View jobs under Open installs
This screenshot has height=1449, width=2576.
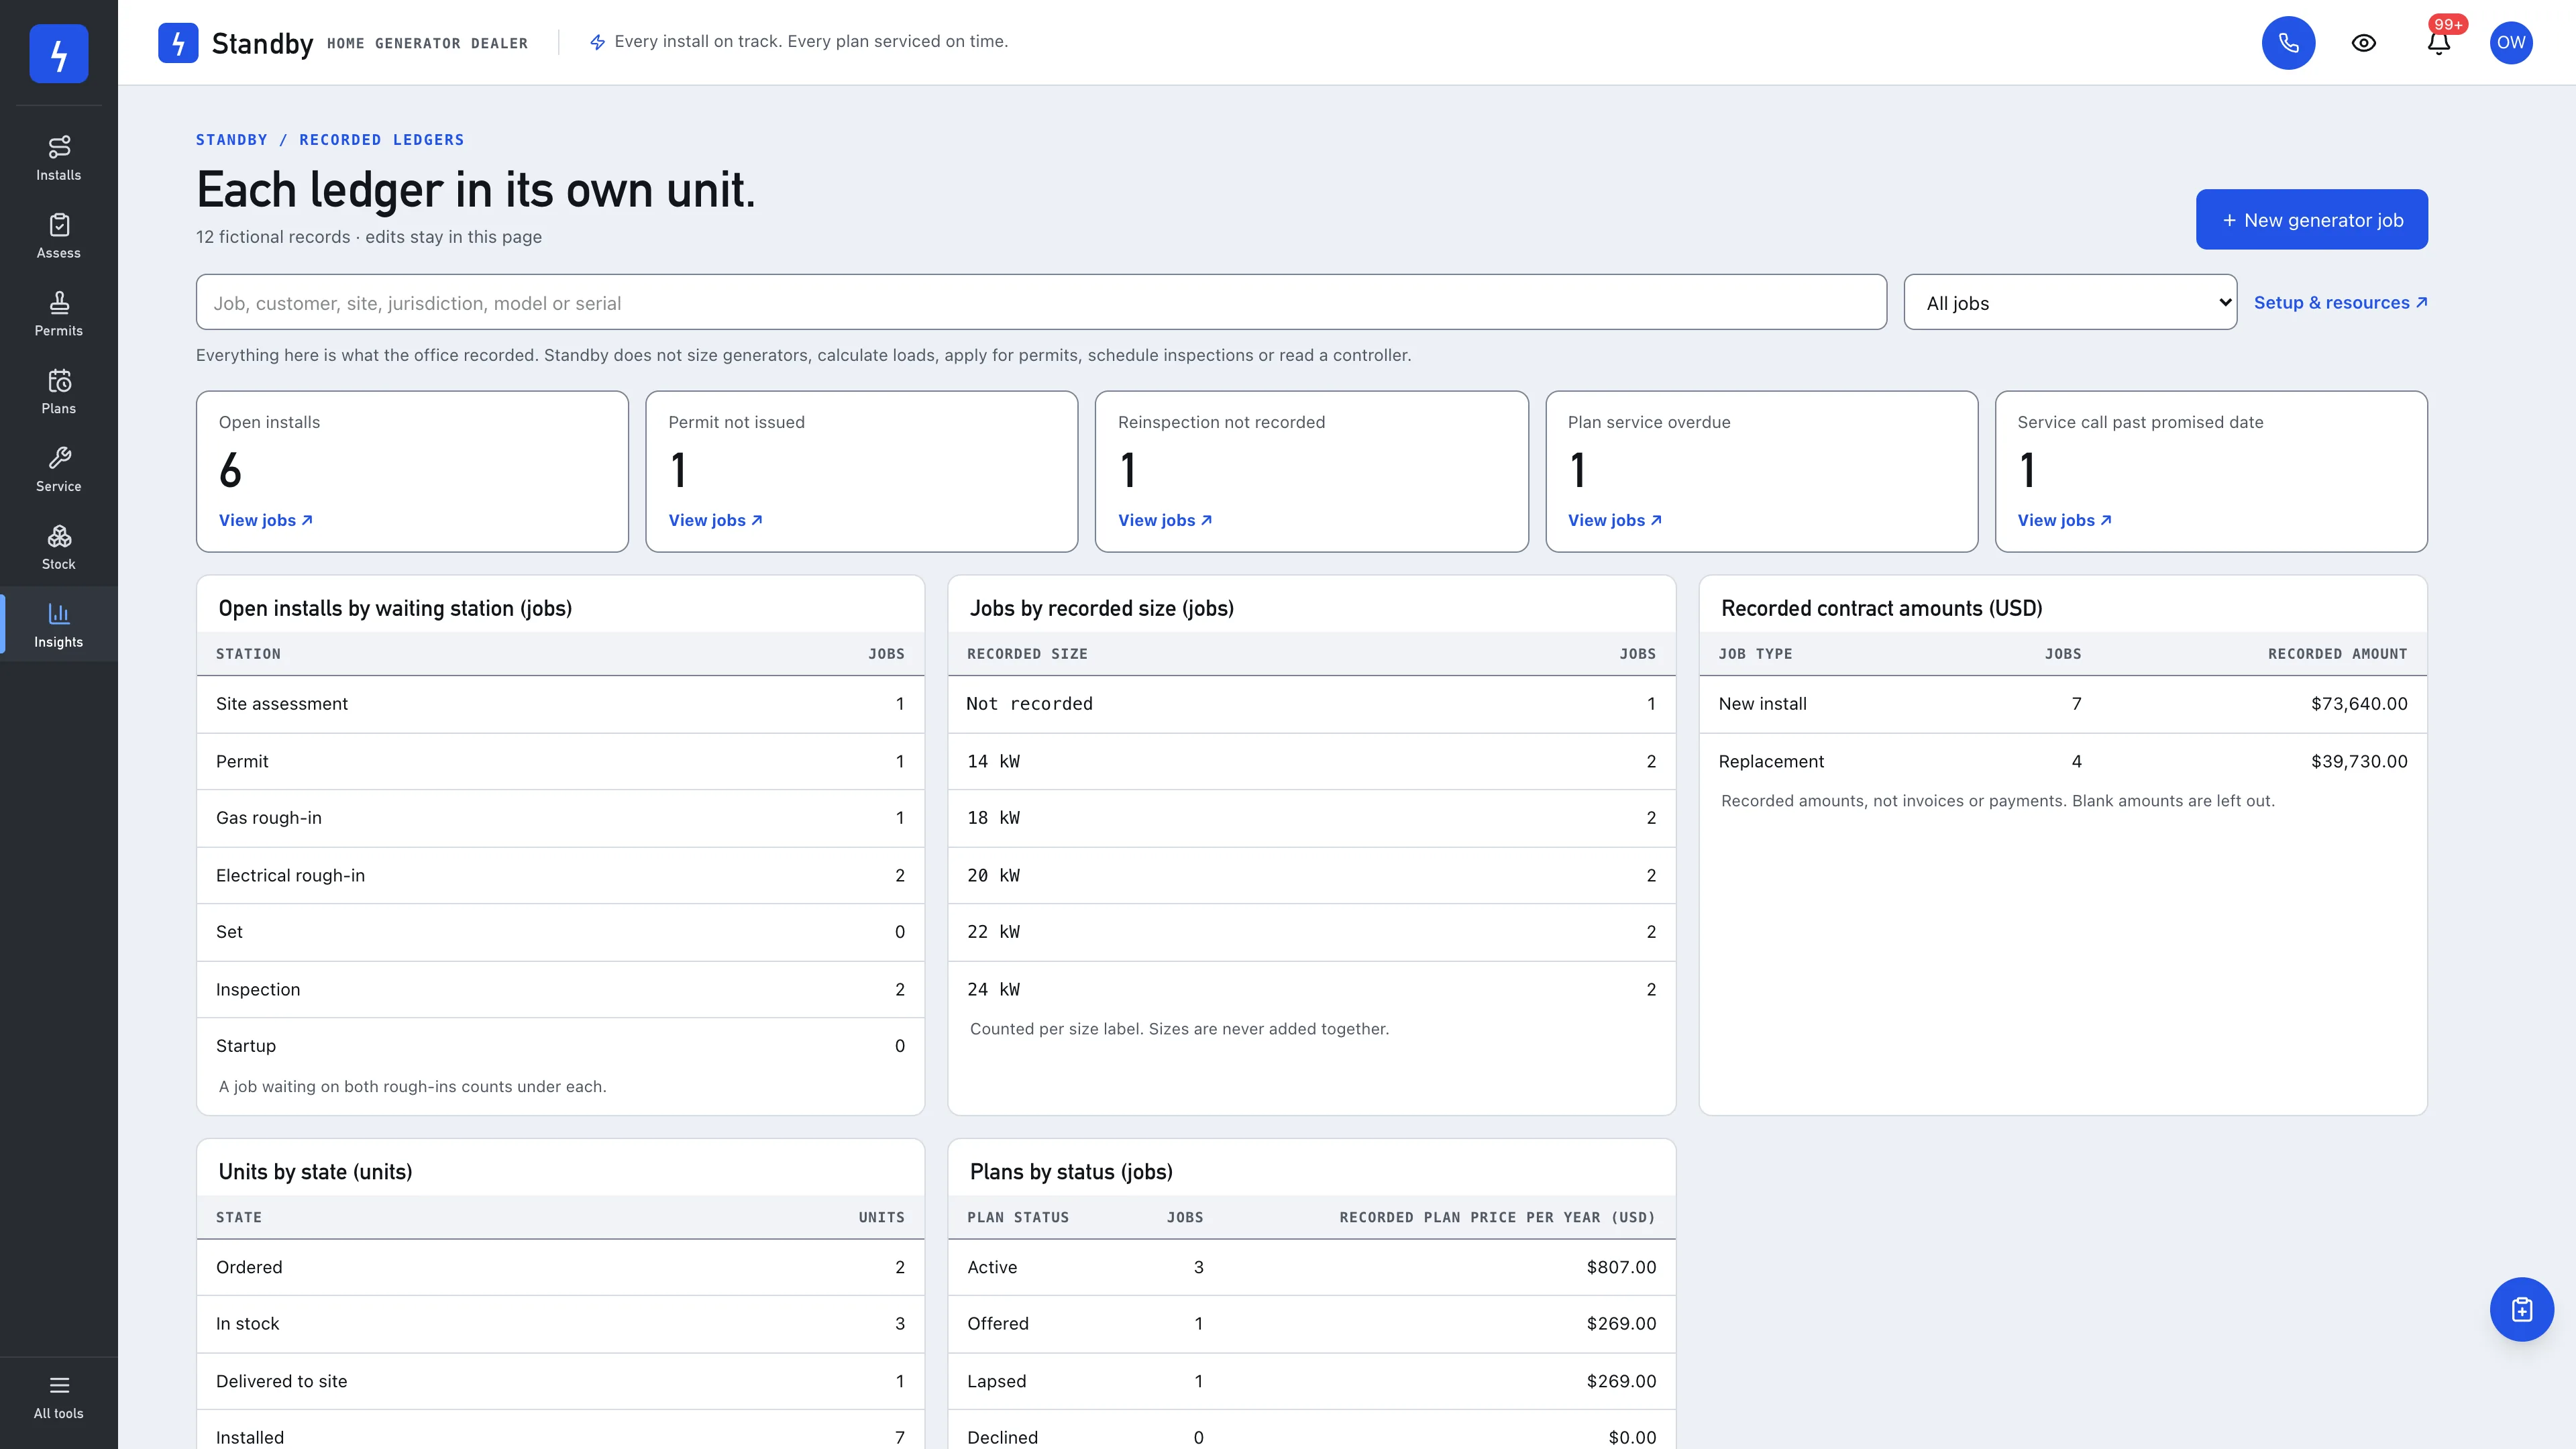click(266, 520)
